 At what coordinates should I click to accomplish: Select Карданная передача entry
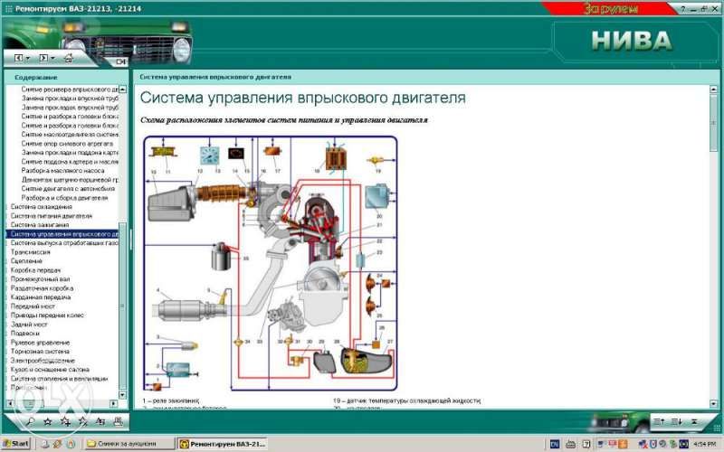(41, 297)
